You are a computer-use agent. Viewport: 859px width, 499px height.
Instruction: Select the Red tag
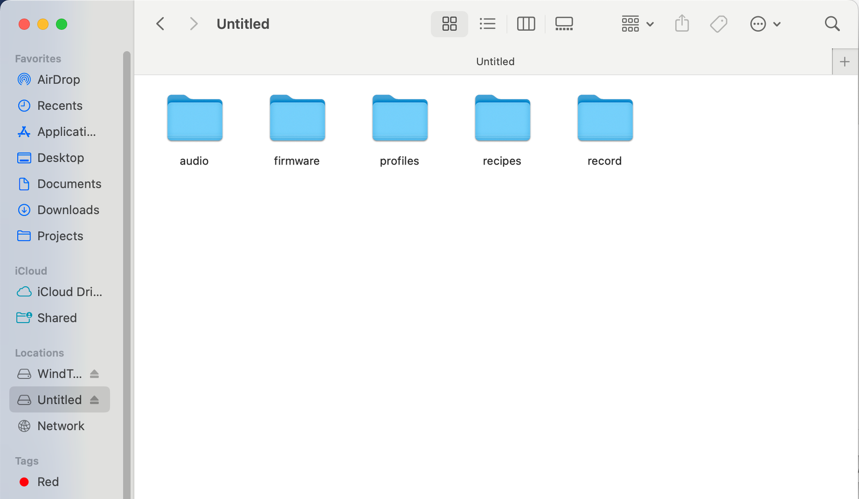pyautogui.click(x=60, y=482)
